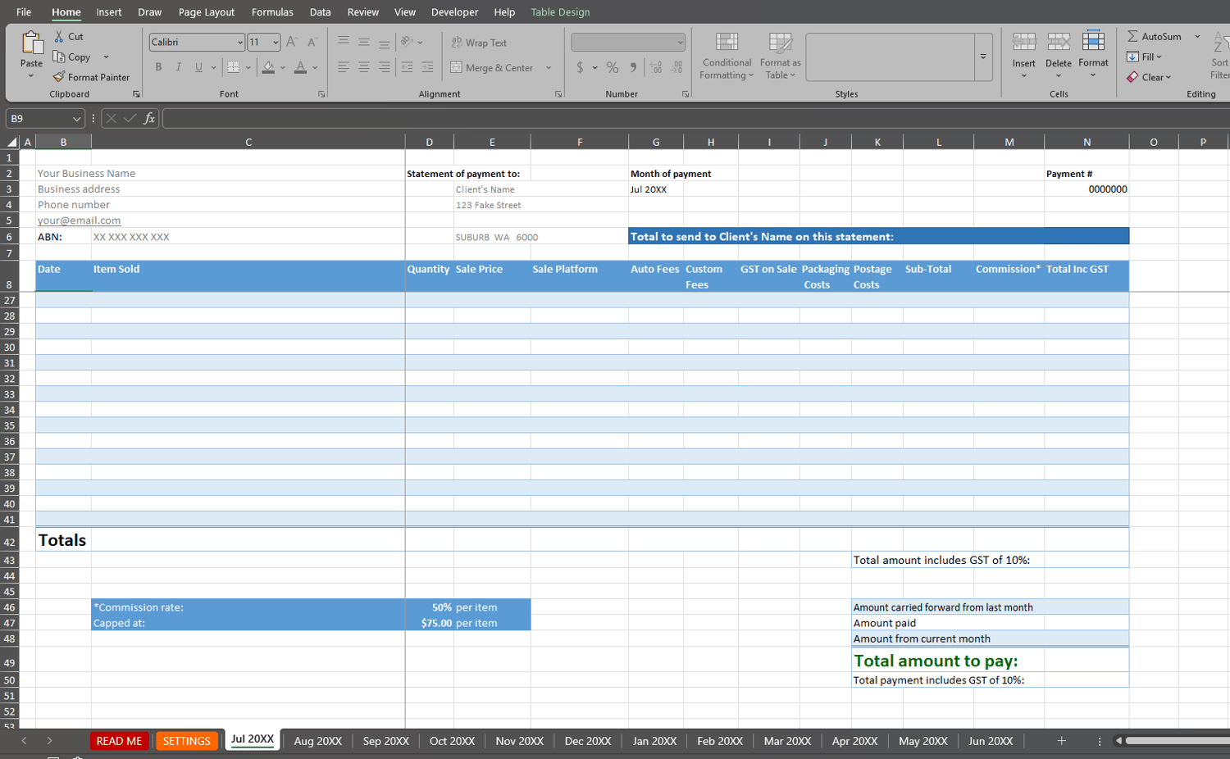Switch to the Formulas ribbon tab
Screen dimensions: 1230x759
click(272, 12)
